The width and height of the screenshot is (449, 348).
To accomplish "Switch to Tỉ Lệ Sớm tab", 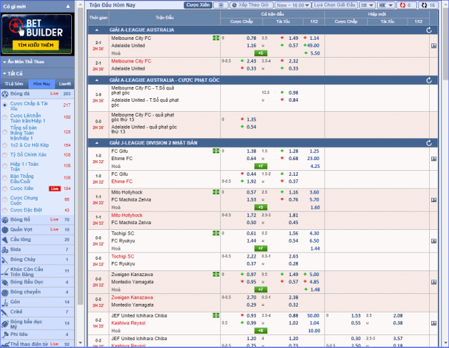I will click(14, 84).
